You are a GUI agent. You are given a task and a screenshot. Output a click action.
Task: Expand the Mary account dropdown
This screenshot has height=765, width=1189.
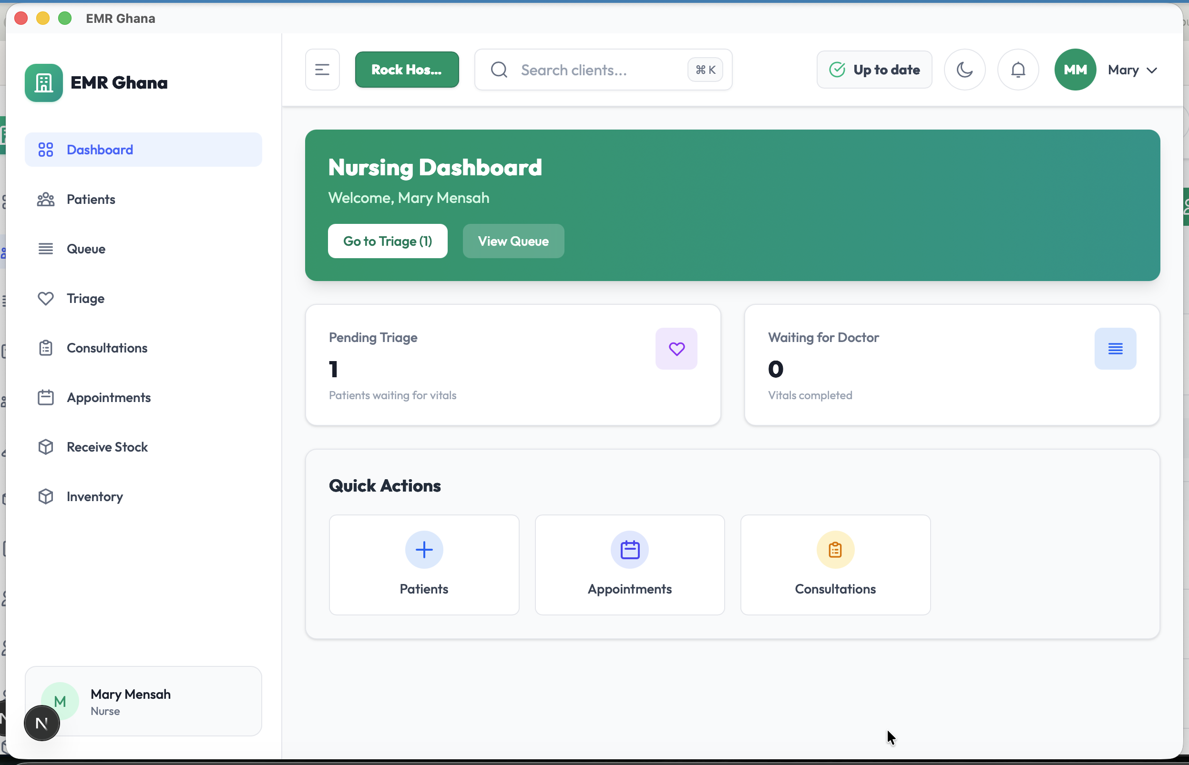[1132, 70]
